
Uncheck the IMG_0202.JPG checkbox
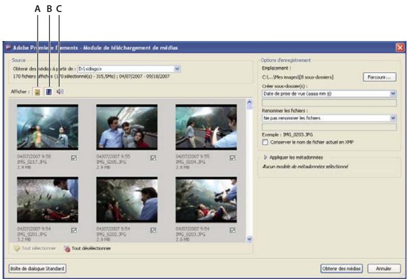click(x=153, y=230)
